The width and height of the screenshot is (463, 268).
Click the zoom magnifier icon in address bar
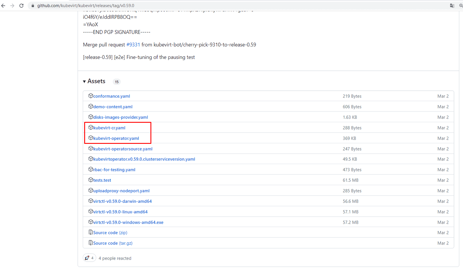pos(461,5)
